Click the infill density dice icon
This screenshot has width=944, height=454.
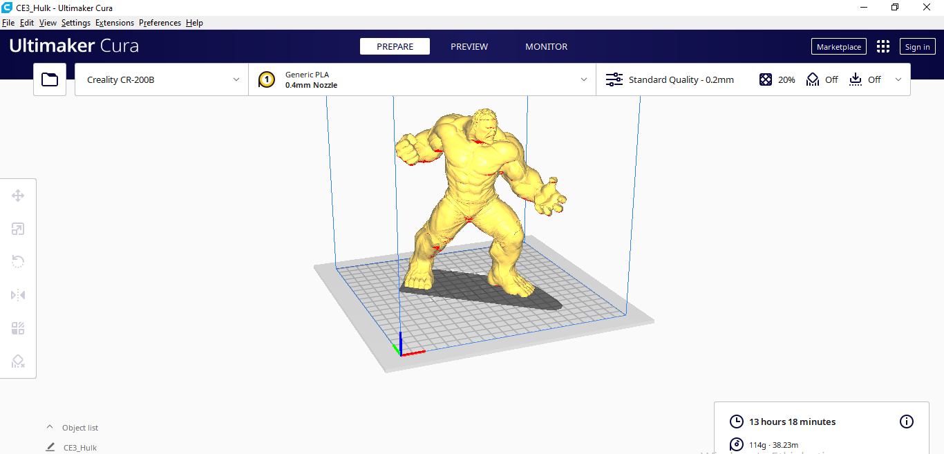[766, 79]
